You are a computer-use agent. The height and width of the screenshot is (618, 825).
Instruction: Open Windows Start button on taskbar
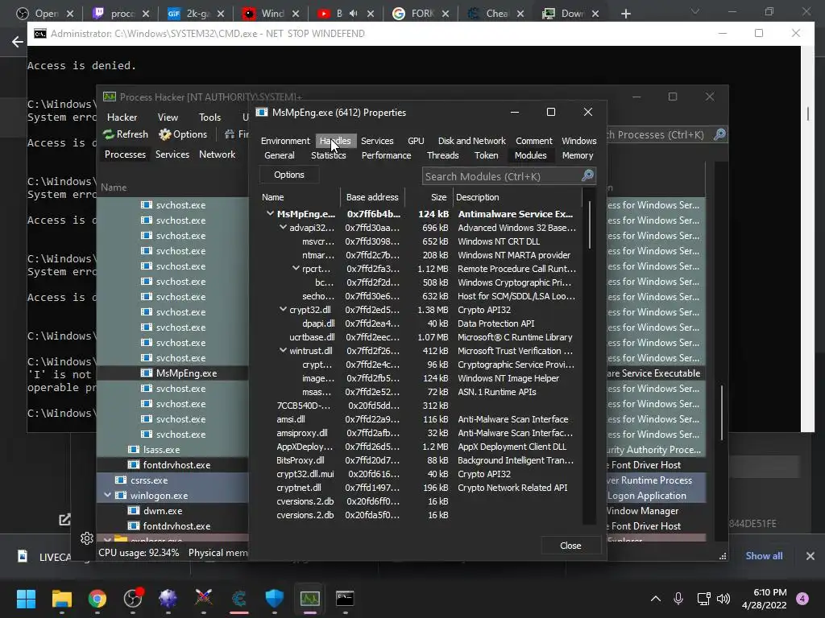(26, 599)
